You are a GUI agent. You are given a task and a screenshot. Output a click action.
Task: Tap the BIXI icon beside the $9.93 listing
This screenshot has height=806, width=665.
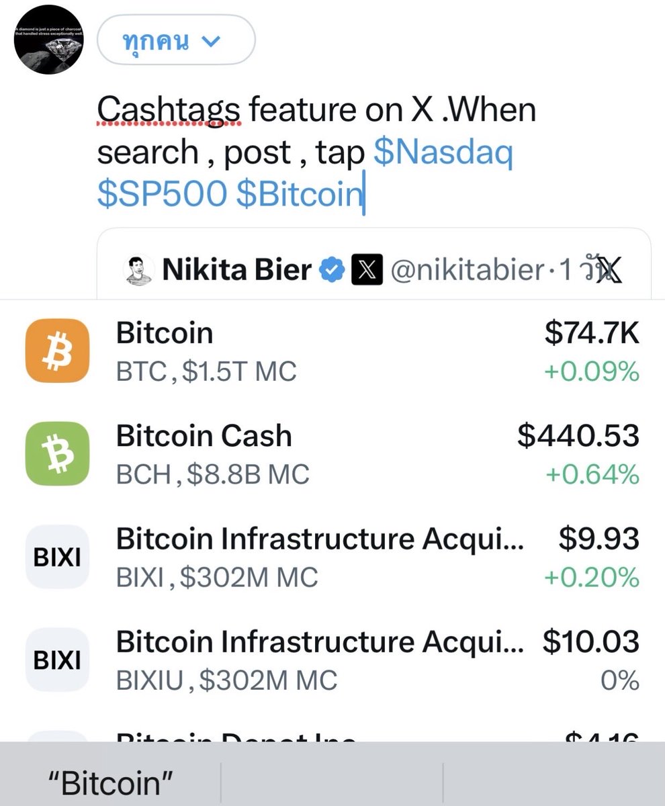57,557
